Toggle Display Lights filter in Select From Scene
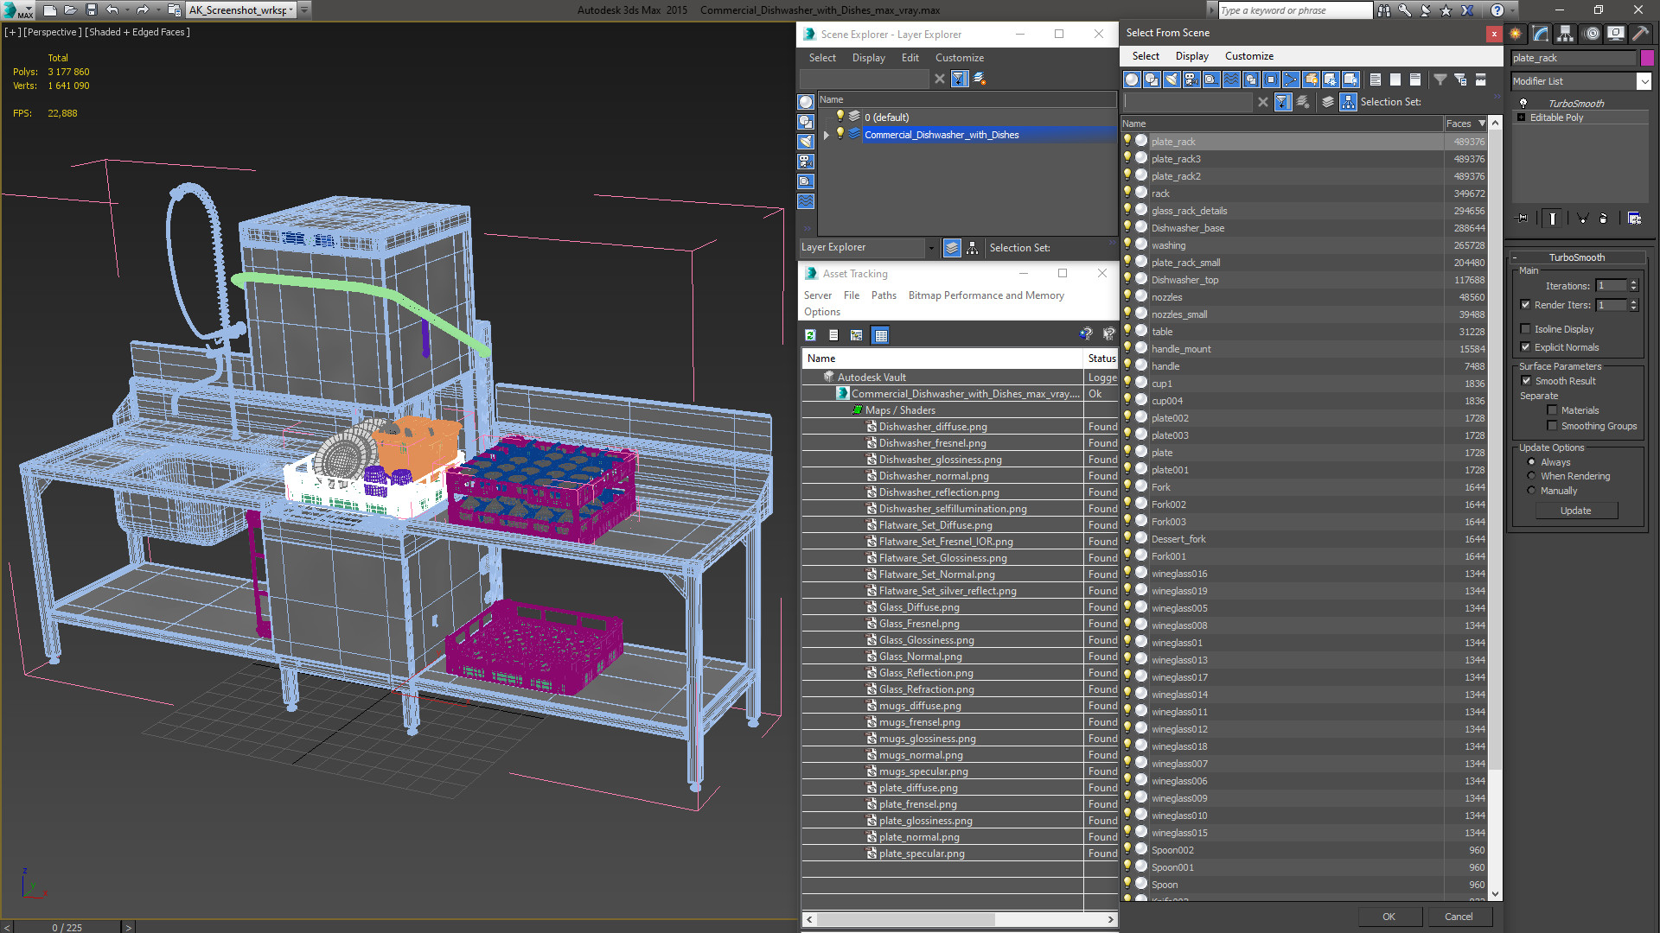Image resolution: width=1660 pixels, height=933 pixels. [1172, 79]
